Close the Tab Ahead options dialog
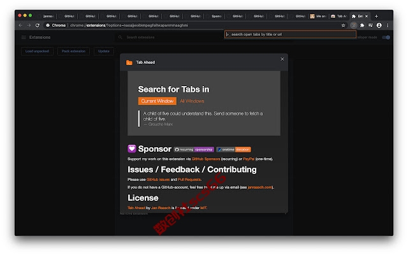This screenshot has height=255, width=408. 282,59
